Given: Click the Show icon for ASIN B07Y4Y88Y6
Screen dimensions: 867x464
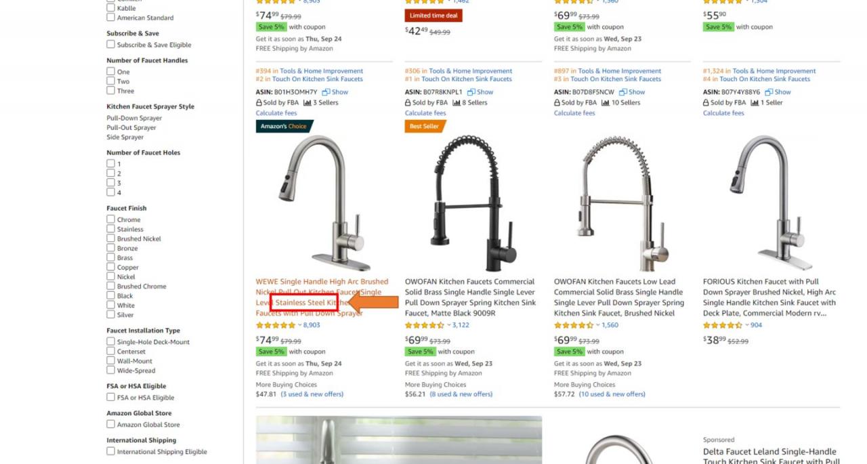Looking at the screenshot, I should coord(769,92).
